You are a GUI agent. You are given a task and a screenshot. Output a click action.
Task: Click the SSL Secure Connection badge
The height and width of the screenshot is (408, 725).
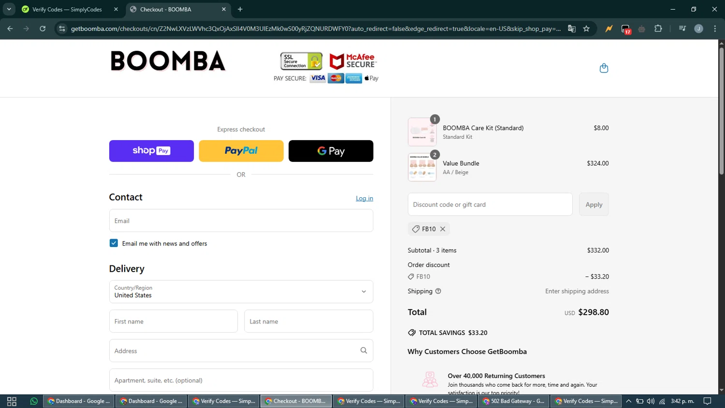click(301, 61)
